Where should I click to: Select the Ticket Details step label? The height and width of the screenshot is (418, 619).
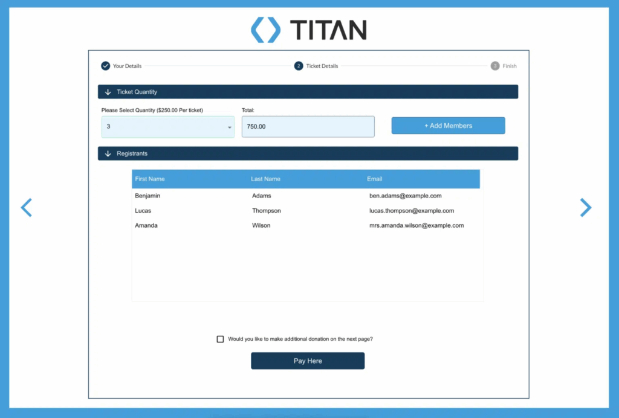(322, 66)
